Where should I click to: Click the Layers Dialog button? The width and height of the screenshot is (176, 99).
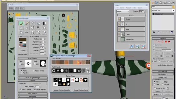(23, 54)
